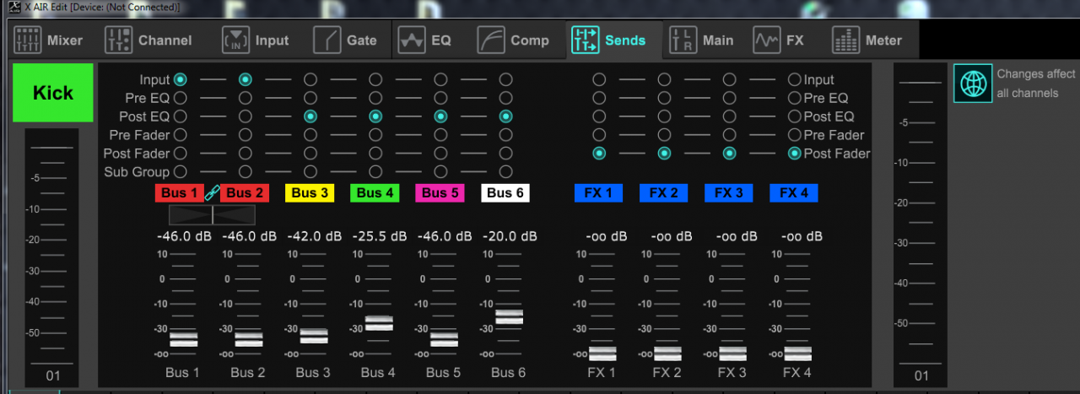The width and height of the screenshot is (1080, 394).
Task: Switch to the FX tab
Action: coord(780,40)
